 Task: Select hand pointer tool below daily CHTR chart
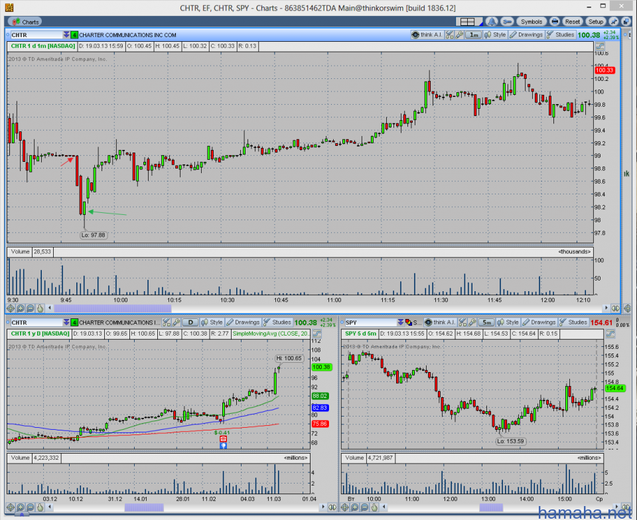pos(40,507)
